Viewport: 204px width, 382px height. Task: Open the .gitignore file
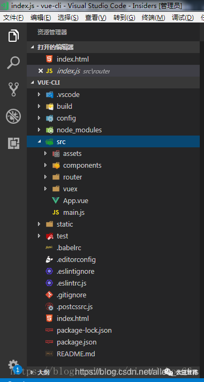pos(113,295)
